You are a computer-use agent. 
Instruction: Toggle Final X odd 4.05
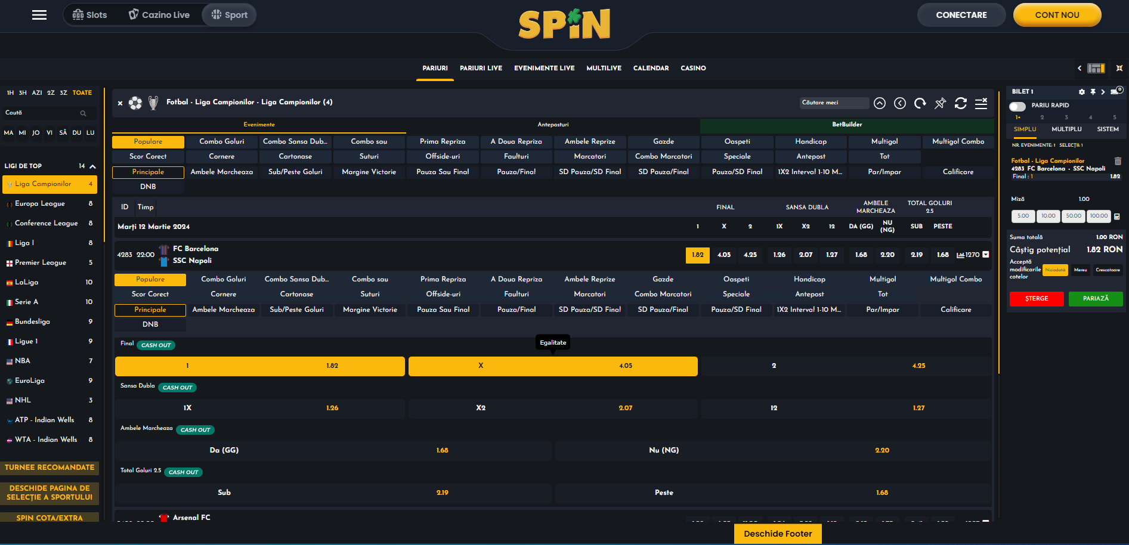[553, 366]
